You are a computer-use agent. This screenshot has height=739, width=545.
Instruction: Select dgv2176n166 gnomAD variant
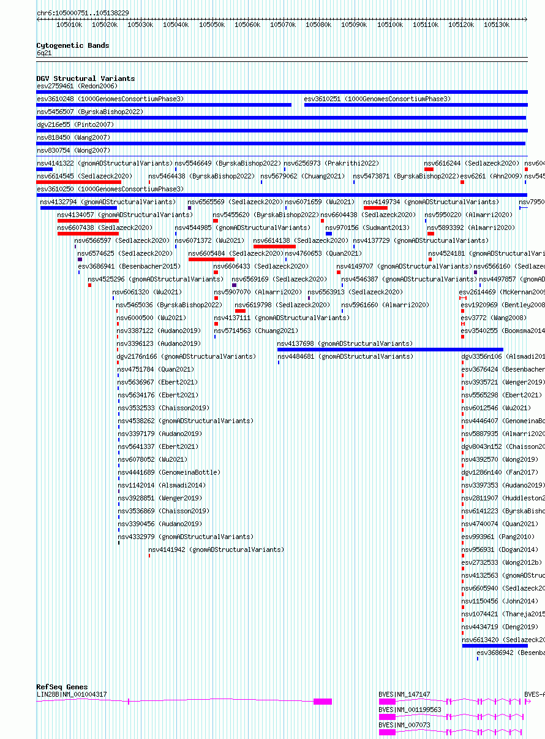(x=187, y=356)
